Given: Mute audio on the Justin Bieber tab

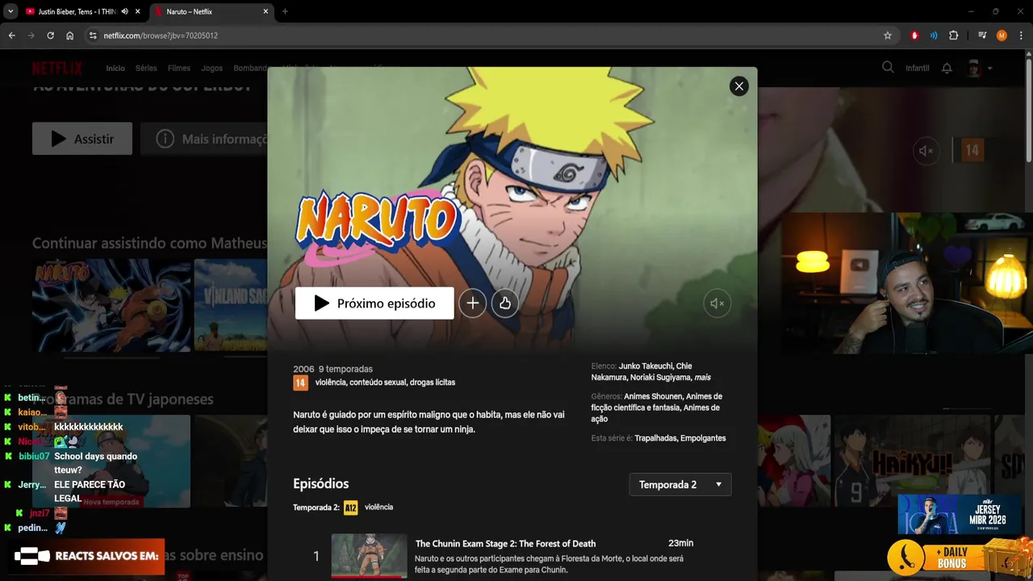Looking at the screenshot, I should (x=124, y=11).
